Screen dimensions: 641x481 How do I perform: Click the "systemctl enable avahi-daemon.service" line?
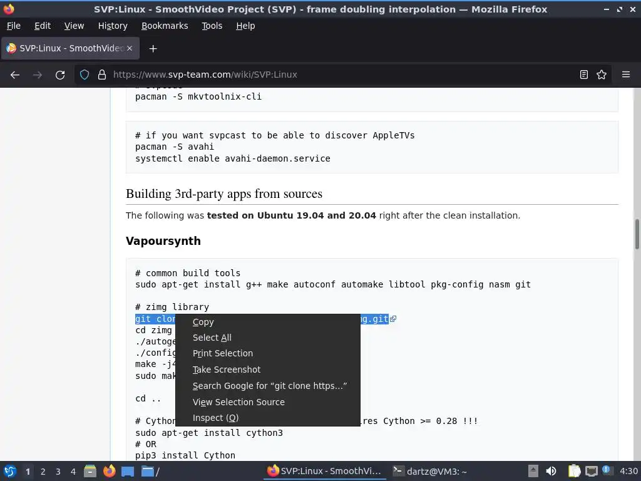(233, 158)
